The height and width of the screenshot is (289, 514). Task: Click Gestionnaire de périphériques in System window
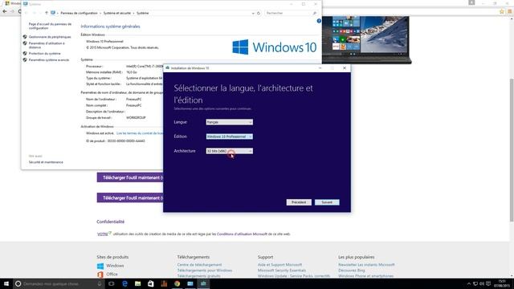50,37
